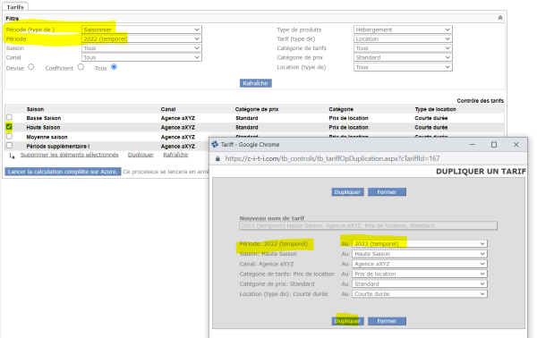Image resolution: width=537 pixels, height=338 pixels.
Task: Click the return-arrow icon beside Supprimer link
Action: pyautogui.click(x=12, y=156)
